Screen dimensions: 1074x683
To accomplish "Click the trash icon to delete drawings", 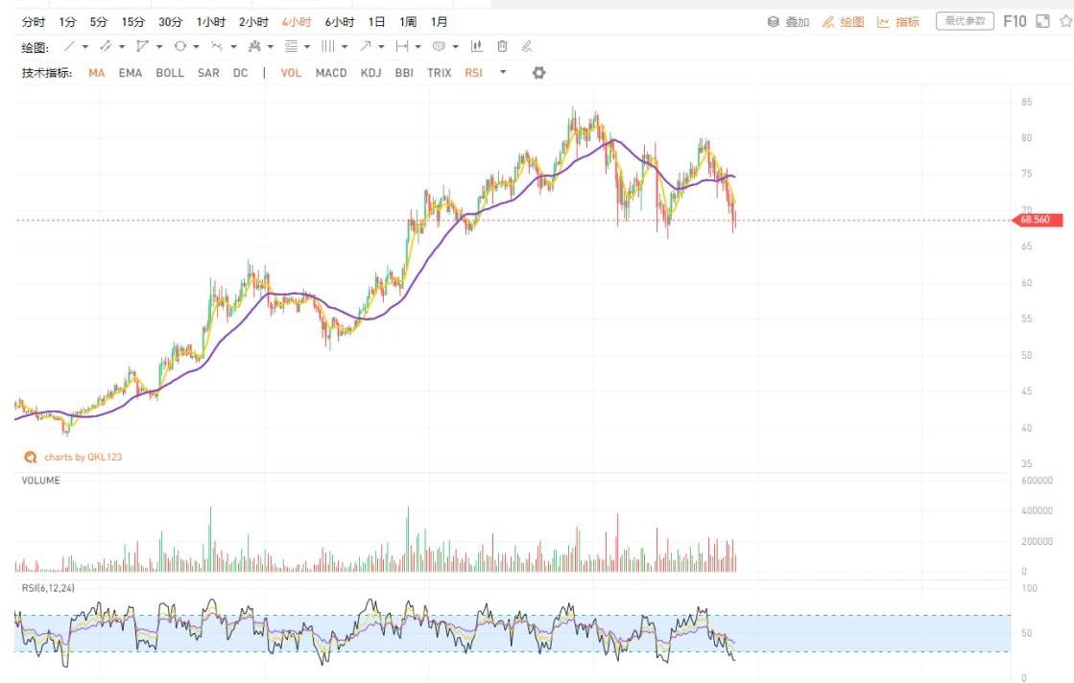I will coord(502,46).
